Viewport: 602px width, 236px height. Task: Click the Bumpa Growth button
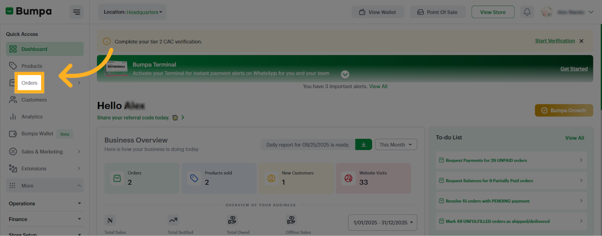(x=564, y=110)
